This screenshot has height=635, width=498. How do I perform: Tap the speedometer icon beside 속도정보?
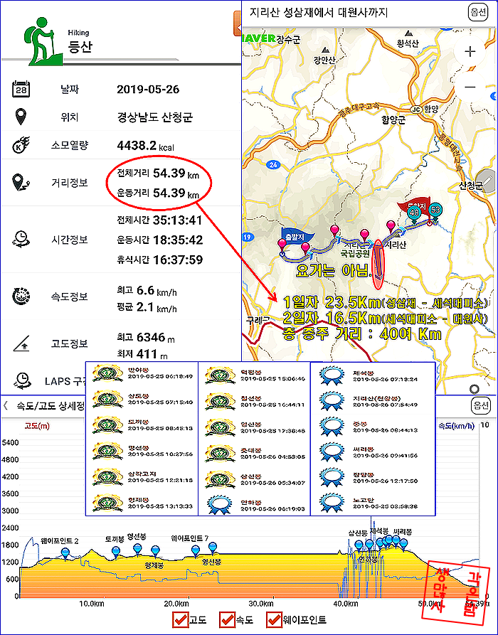click(x=21, y=296)
